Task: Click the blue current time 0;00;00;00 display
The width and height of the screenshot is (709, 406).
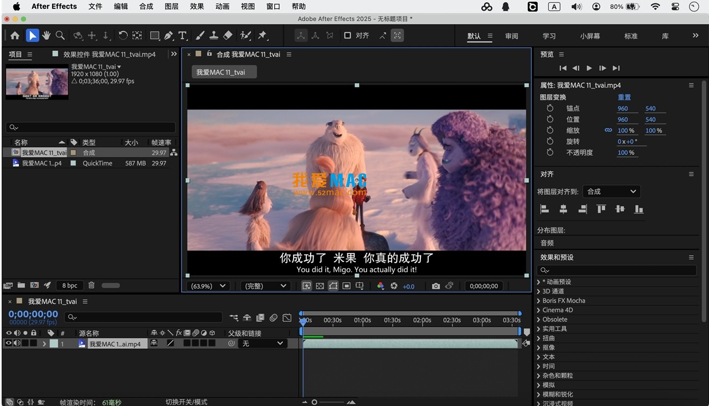Action: point(33,314)
